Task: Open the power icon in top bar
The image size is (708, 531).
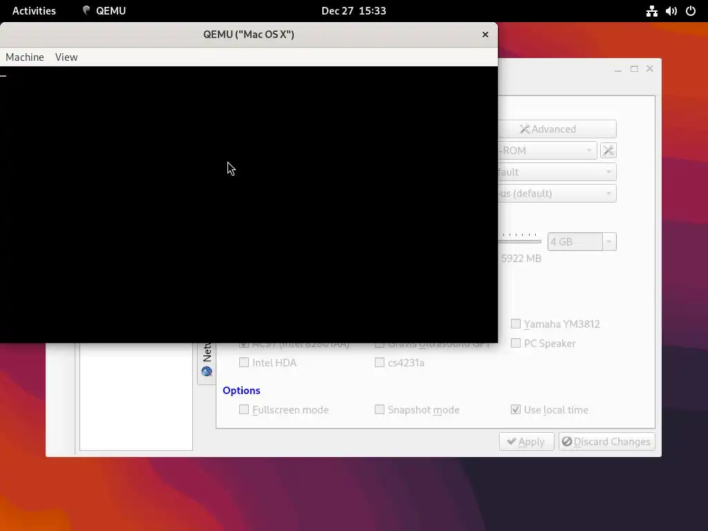Action: [691, 11]
